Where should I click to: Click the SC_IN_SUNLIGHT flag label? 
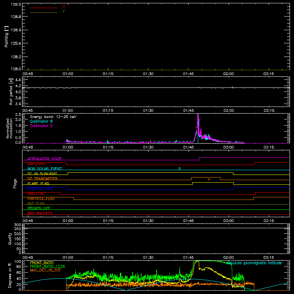tap(42, 173)
